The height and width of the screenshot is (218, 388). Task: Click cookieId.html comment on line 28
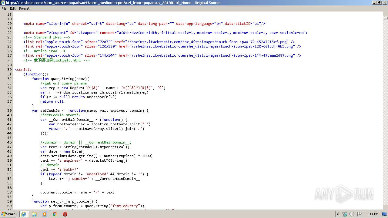(56, 60)
